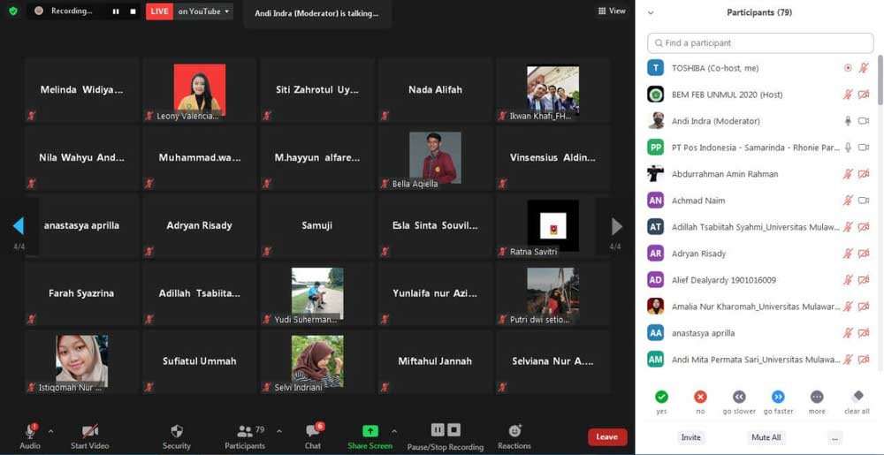Viewport: 884px width, 455px height.
Task: Open the Security shield menu
Action: (x=177, y=436)
